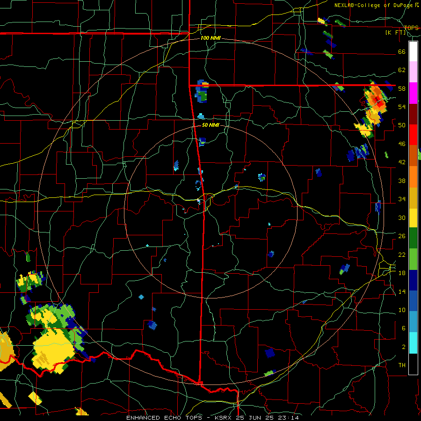Click the light orange legend swatch
This screenshot has height=421, width=421.
[413, 177]
